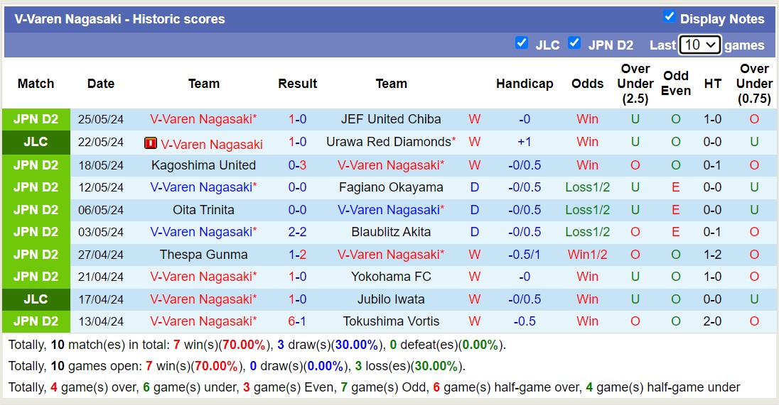Select the JLC match label dated 17/04/24
The width and height of the screenshot is (779, 405).
36,299
